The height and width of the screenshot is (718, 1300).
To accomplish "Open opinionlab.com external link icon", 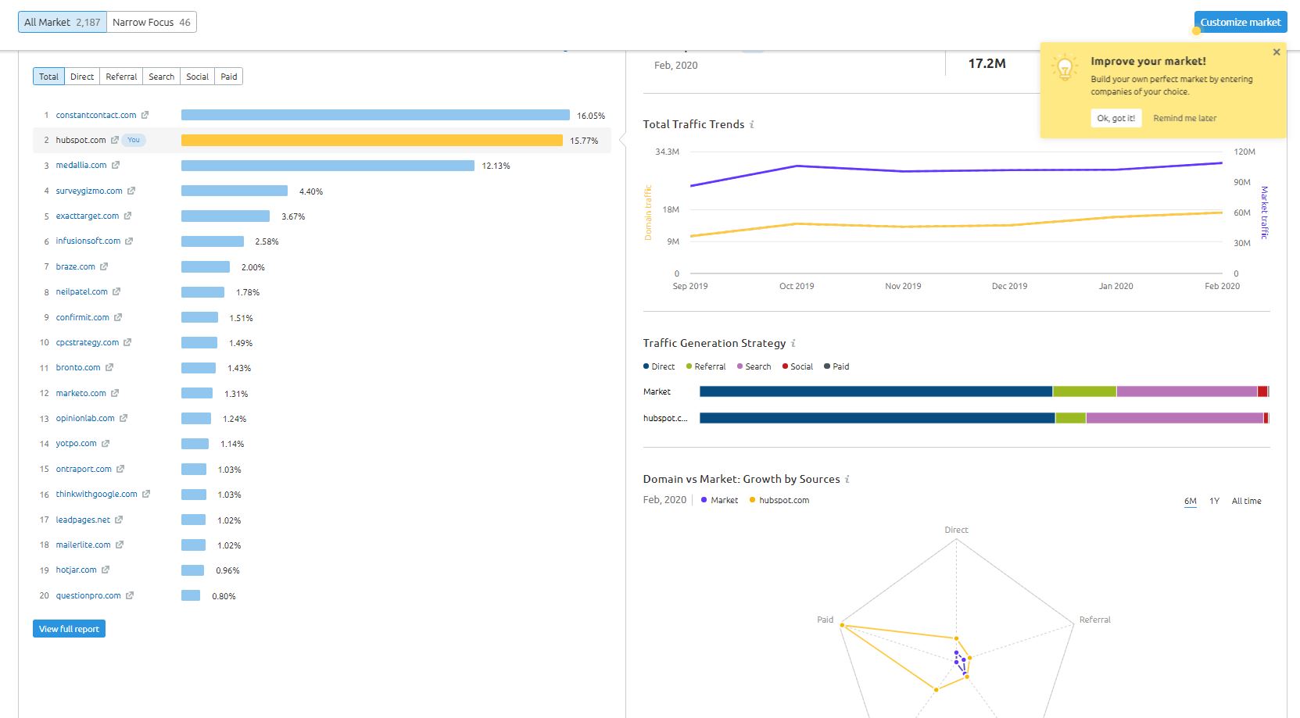I will tap(124, 418).
